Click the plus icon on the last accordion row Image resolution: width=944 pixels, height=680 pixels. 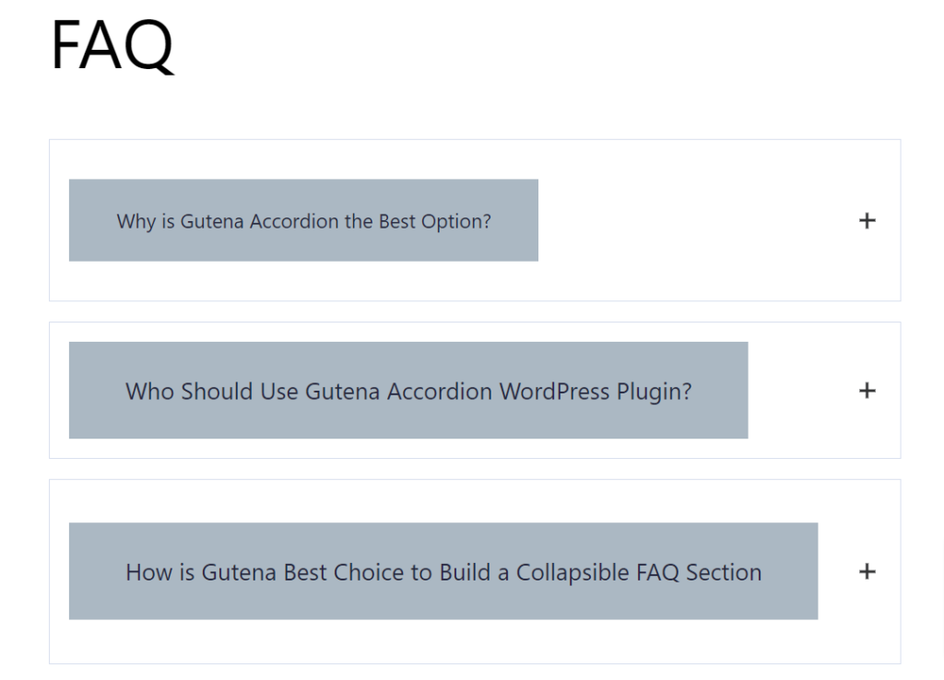coord(867,571)
